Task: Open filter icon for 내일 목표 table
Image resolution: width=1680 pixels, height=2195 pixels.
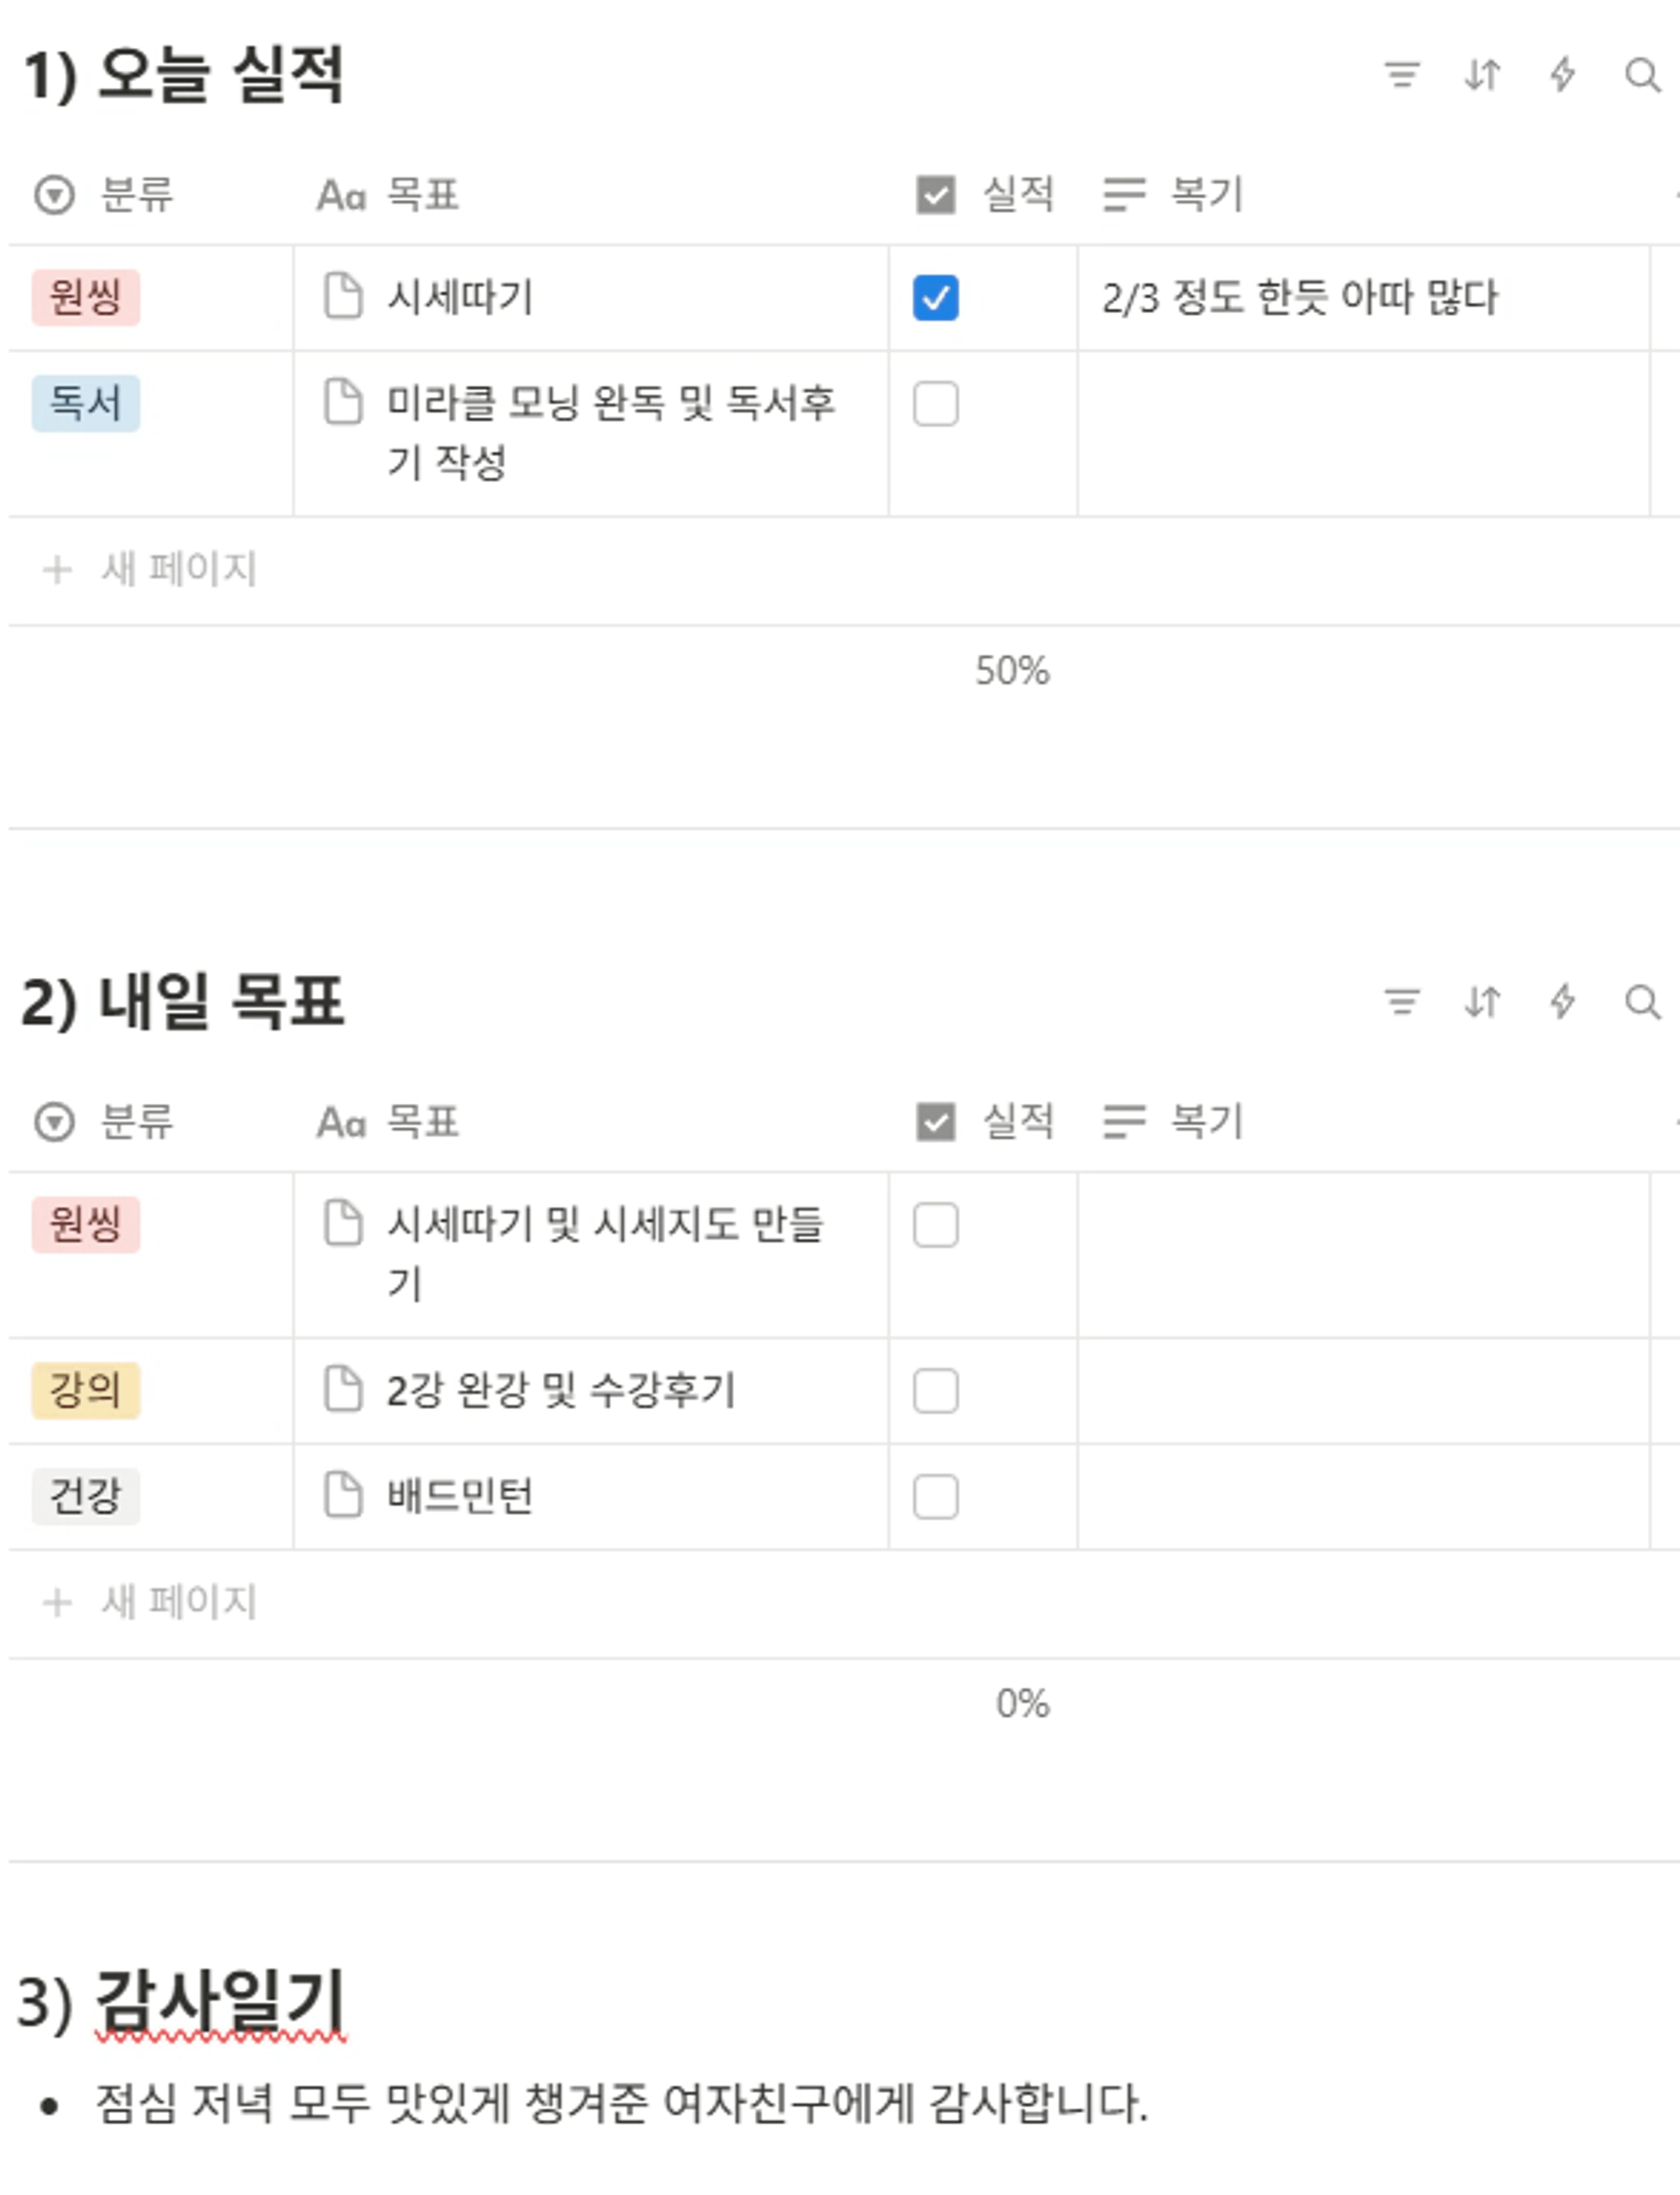Action: tap(1402, 1002)
